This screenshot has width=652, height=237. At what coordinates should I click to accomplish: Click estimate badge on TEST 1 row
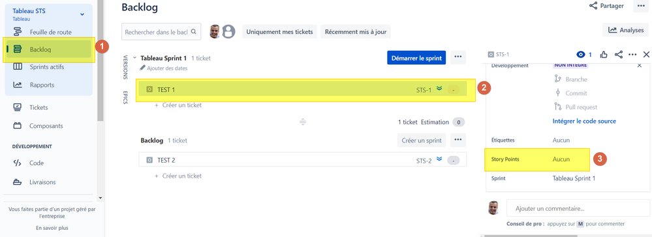click(x=453, y=90)
